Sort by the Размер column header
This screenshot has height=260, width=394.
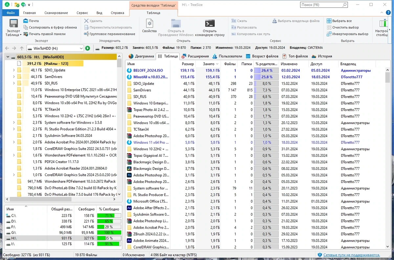coord(183,64)
